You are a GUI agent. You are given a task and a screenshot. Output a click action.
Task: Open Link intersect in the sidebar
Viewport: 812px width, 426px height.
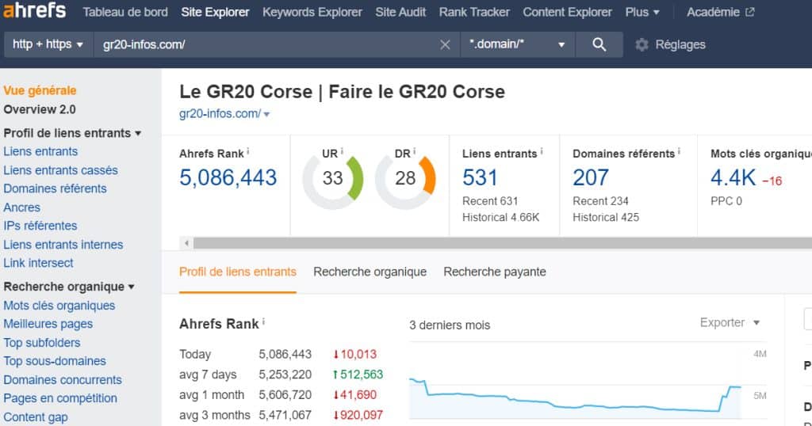pyautogui.click(x=38, y=263)
